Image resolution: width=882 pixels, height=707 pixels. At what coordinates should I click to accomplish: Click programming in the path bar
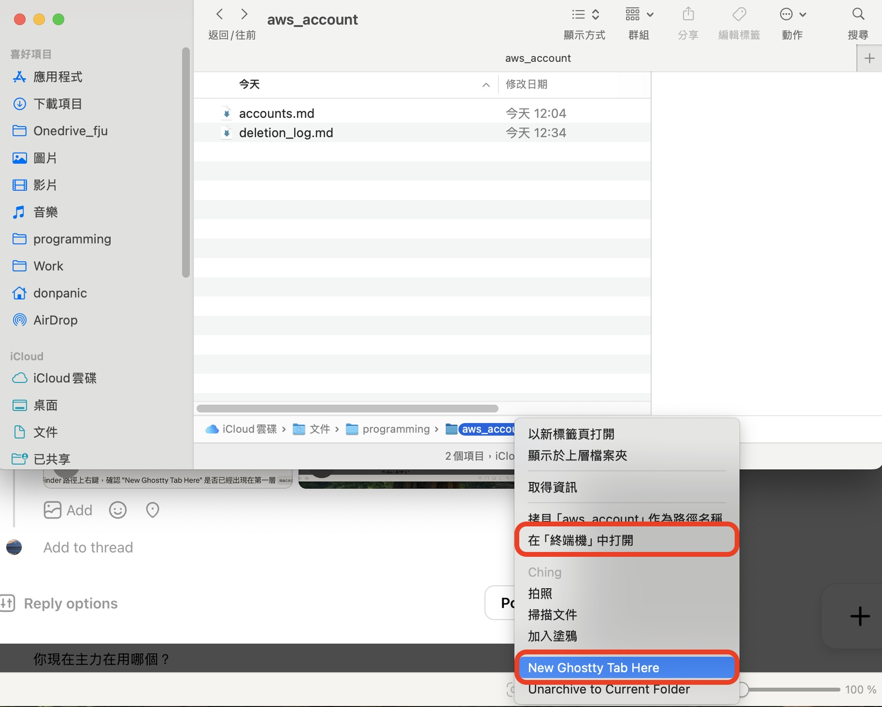[388, 429]
